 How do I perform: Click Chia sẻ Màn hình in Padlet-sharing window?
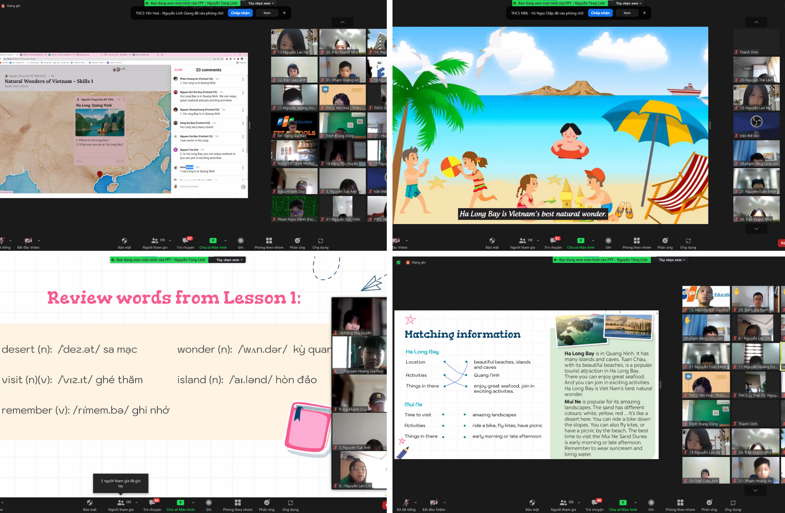coord(213,243)
